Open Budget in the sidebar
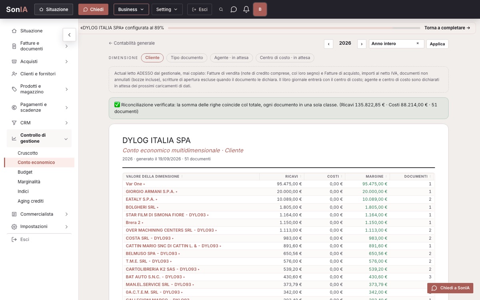 pyautogui.click(x=25, y=172)
